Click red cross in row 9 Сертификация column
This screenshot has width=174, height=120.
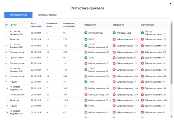coord(142,82)
